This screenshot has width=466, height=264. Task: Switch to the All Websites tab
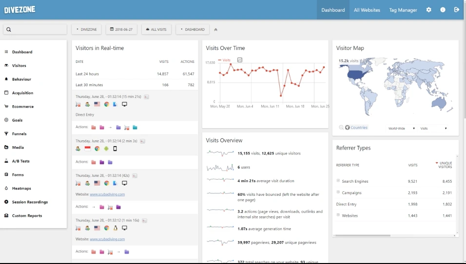(367, 10)
